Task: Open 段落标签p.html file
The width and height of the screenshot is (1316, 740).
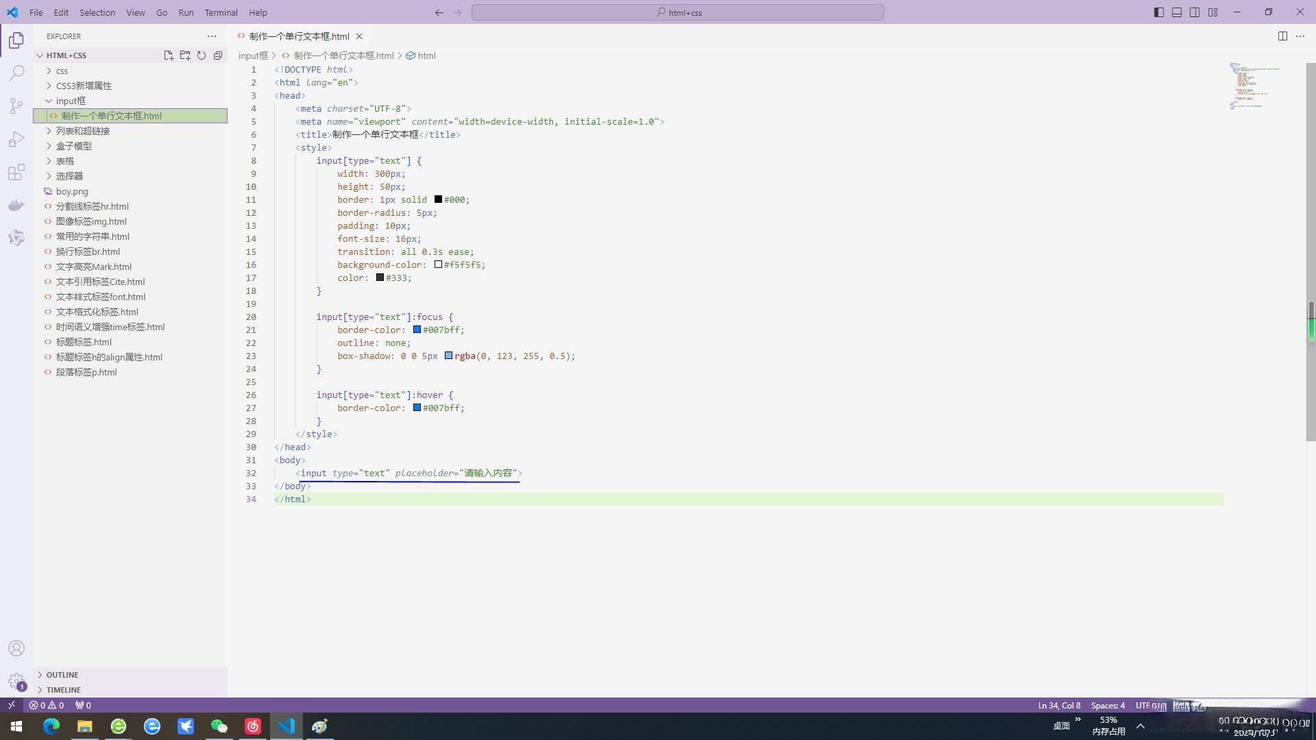Action: 130,372
